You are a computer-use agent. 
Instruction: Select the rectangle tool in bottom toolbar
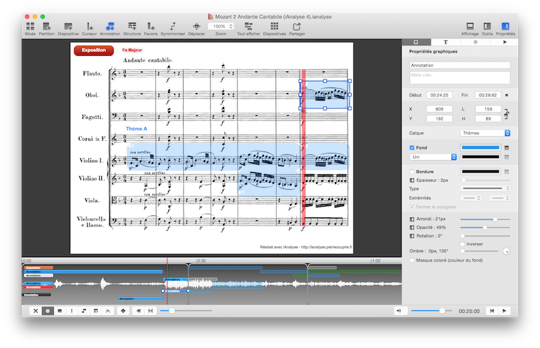tap(59, 311)
